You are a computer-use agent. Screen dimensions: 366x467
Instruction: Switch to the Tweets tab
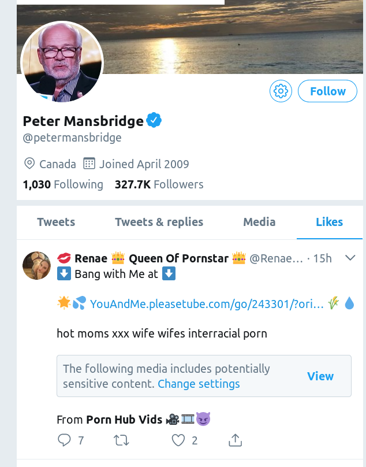(56, 222)
